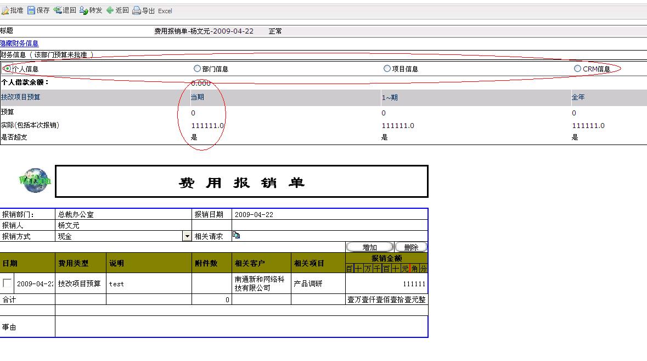
Task: Open the 报销方式 dropdown arrow
Action: [187, 236]
